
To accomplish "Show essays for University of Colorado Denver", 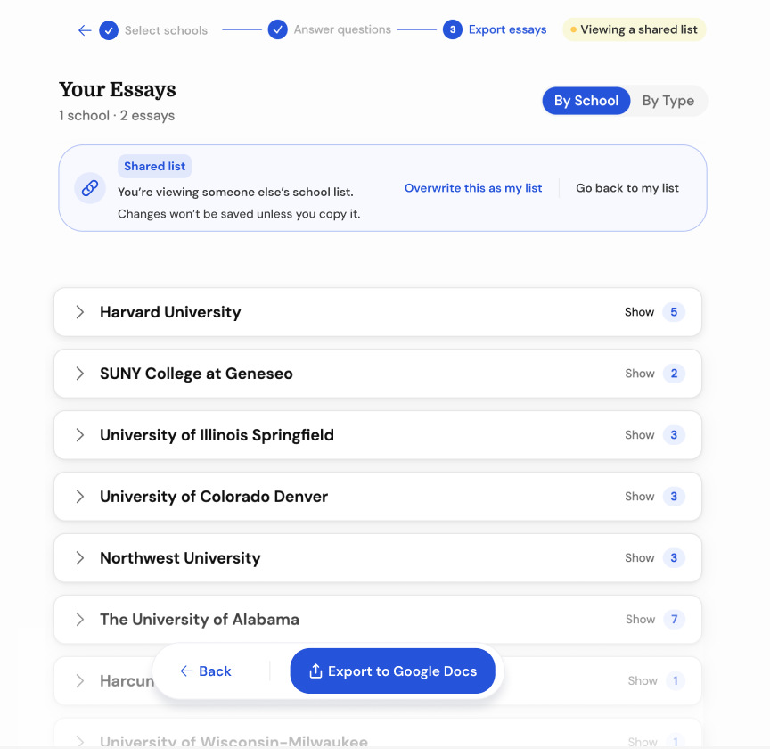I will 639,497.
